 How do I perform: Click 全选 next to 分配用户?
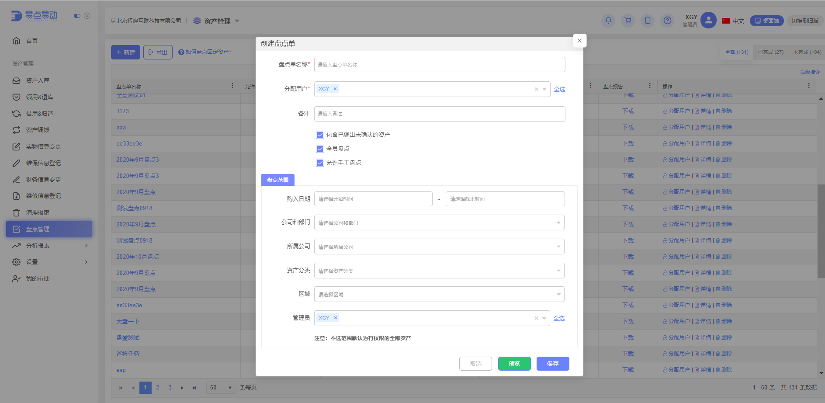[559, 89]
